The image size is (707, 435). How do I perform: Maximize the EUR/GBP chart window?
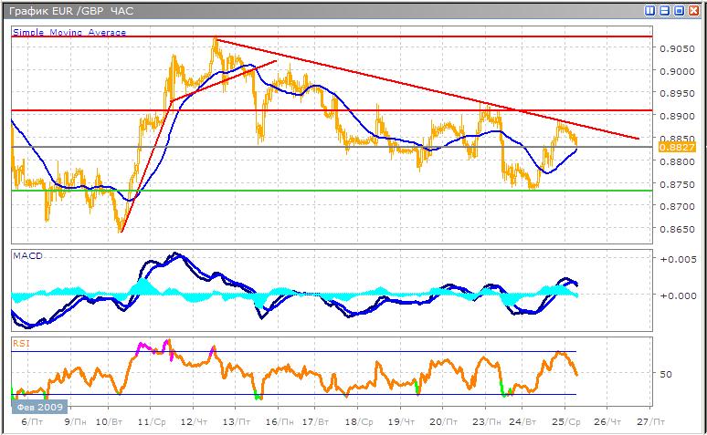(679, 11)
